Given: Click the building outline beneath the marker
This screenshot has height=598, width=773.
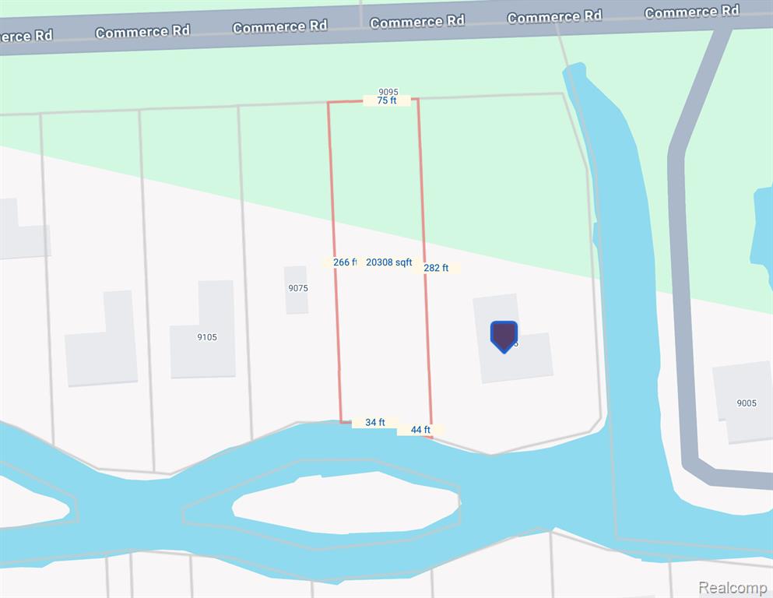Looking at the screenshot, I should (x=513, y=339).
